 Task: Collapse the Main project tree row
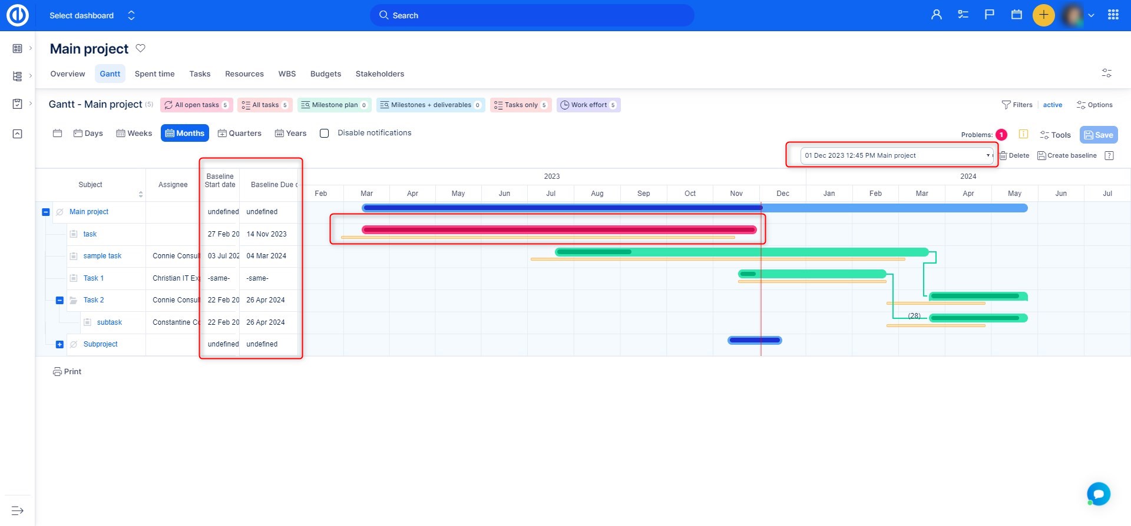46,212
